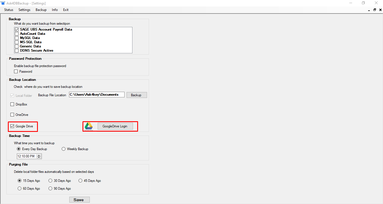The height and width of the screenshot is (204, 383).
Task: Open the Backup menu
Action: coord(41,10)
